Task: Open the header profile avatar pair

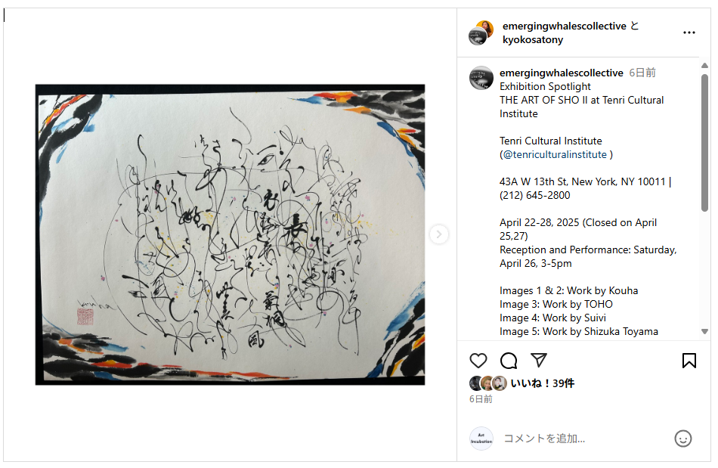Action: tap(481, 33)
